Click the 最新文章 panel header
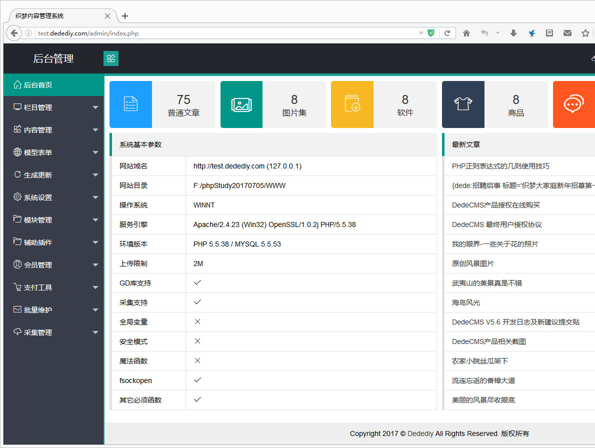The height and width of the screenshot is (448, 595). click(x=518, y=144)
